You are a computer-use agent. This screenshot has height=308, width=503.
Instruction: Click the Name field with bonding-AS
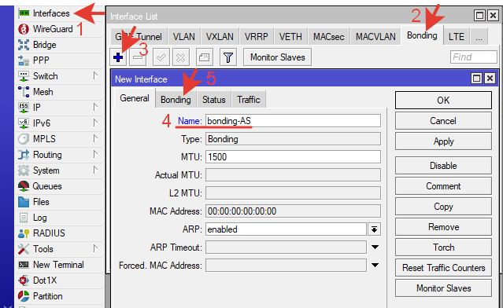click(293, 121)
